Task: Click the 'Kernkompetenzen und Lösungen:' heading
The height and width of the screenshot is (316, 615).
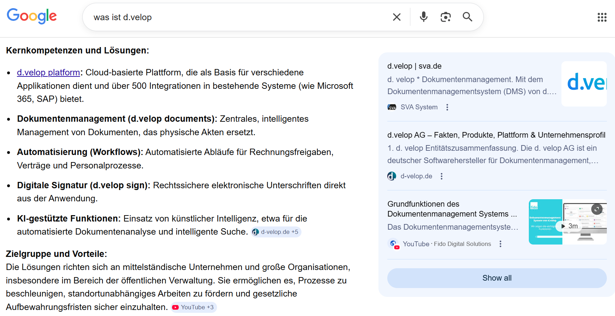Action: 78,51
